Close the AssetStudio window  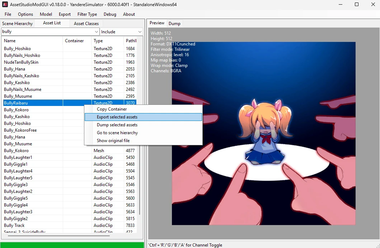(x=373, y=4)
